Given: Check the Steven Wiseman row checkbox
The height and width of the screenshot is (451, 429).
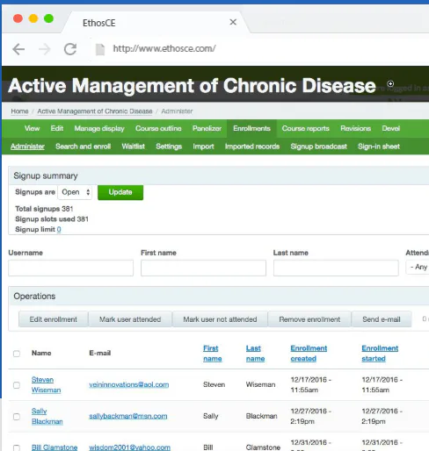Looking at the screenshot, I should [17, 385].
